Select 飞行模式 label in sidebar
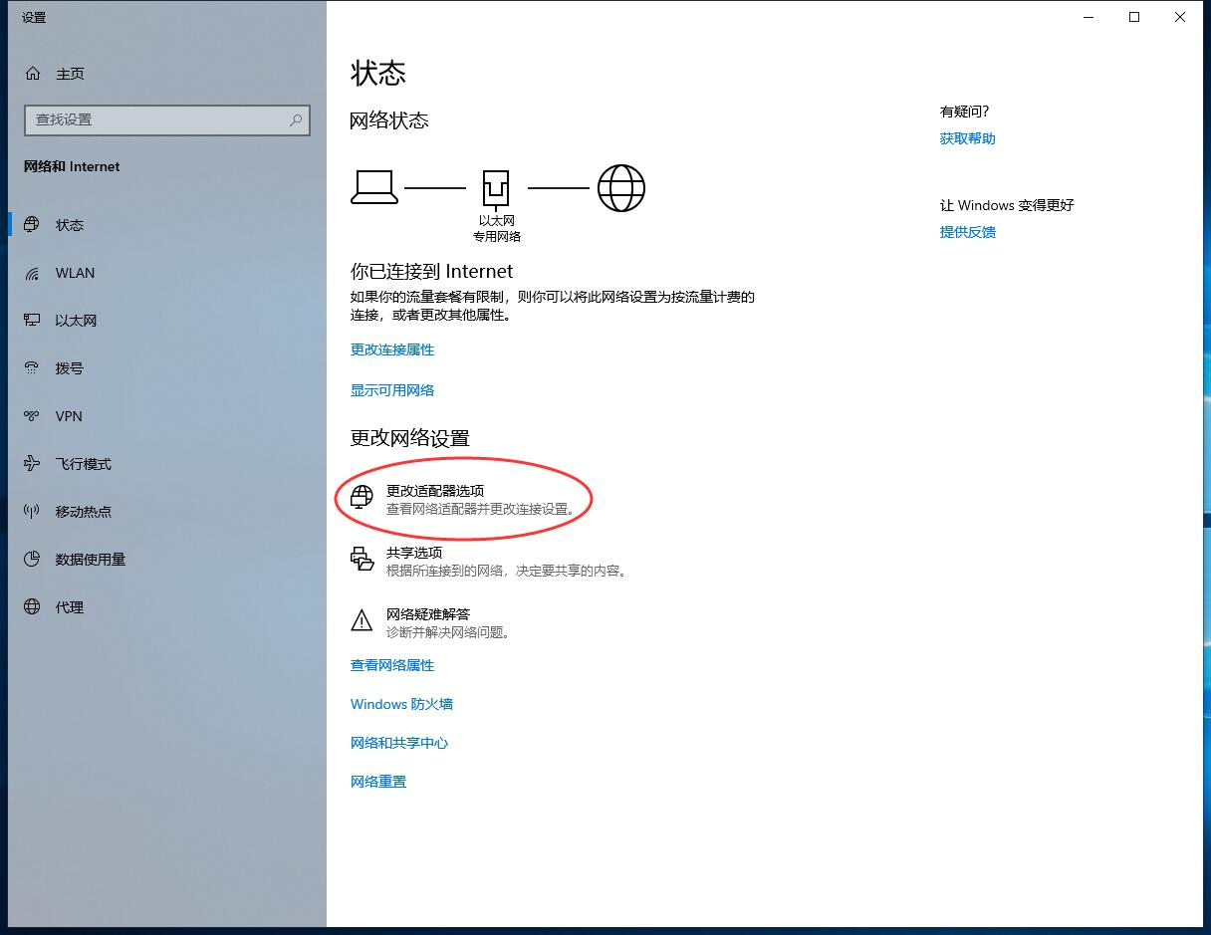 click(84, 464)
